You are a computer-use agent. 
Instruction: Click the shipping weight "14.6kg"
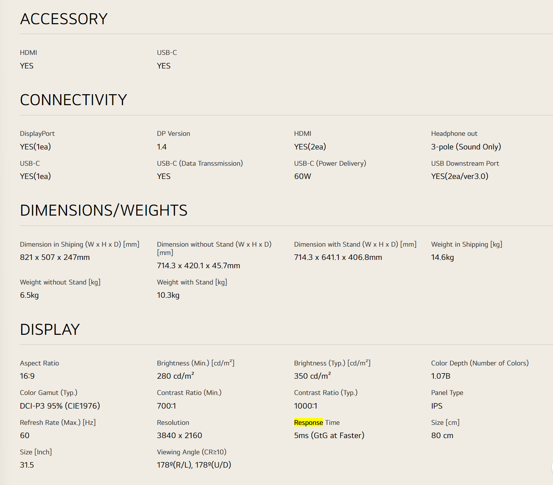pos(442,257)
